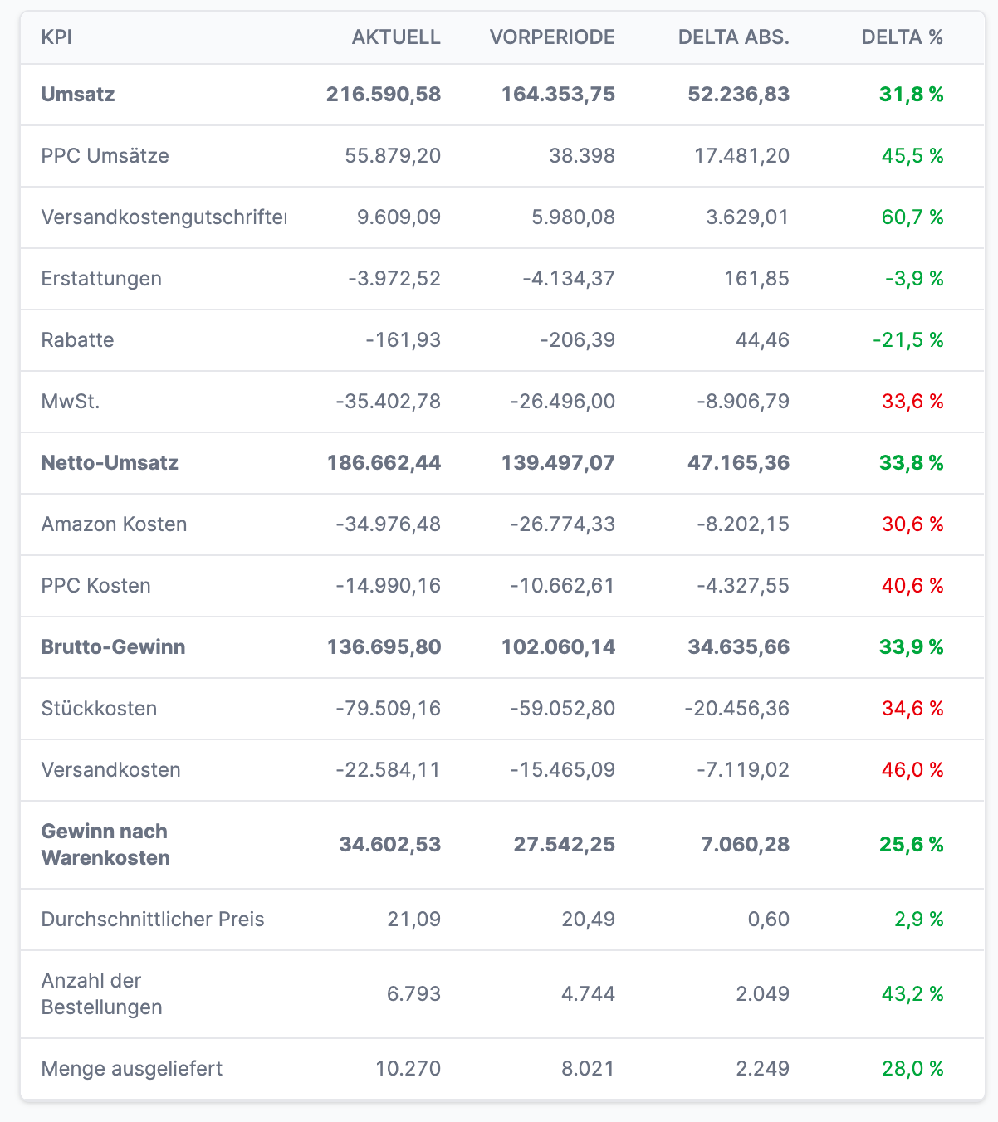Select the Durchschnittlicher Preis row label

[x=153, y=920]
